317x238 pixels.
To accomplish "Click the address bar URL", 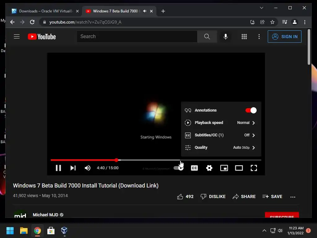I will [85, 22].
